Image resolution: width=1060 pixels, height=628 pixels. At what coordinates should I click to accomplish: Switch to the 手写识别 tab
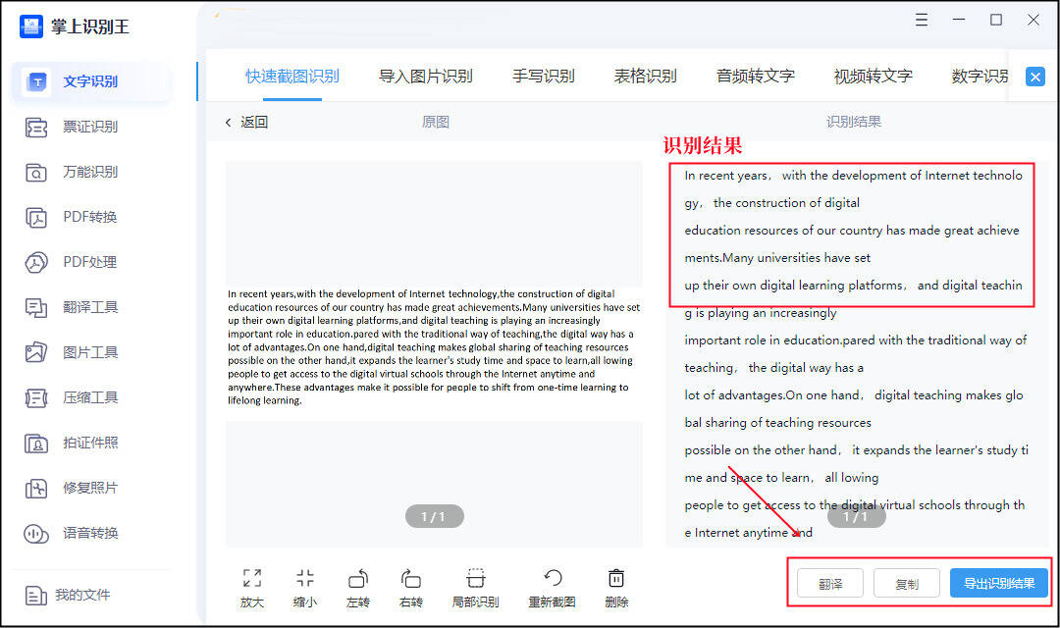(544, 77)
